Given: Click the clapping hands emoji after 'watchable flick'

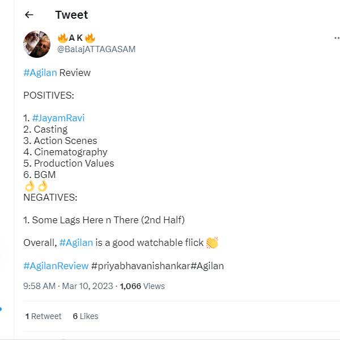Looking at the screenshot, I should coord(212,243).
